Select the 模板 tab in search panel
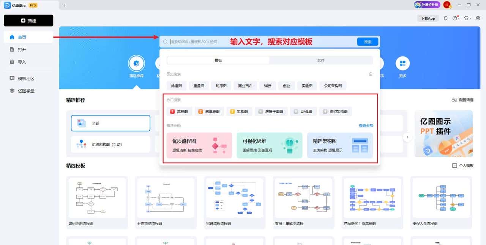Viewport: 486px width, 245px height. point(218,60)
